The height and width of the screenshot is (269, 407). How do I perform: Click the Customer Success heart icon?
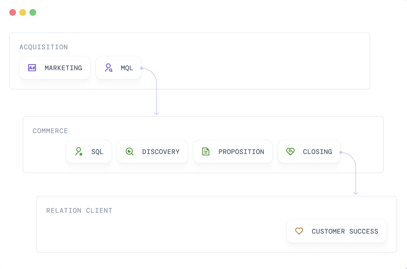coord(299,231)
